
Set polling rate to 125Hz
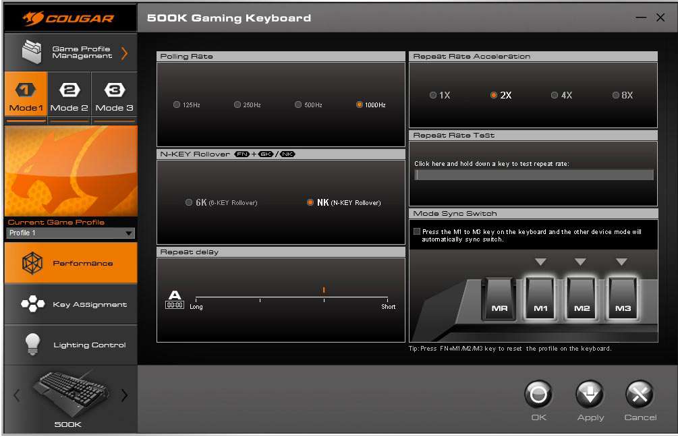[x=177, y=105]
